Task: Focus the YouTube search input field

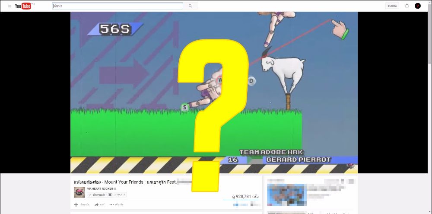Action: pos(118,6)
